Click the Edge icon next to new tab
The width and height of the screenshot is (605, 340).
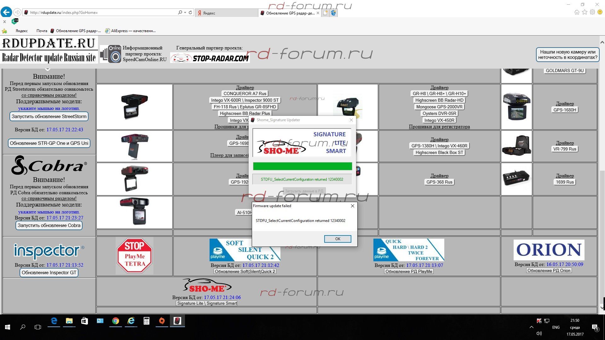click(x=333, y=13)
